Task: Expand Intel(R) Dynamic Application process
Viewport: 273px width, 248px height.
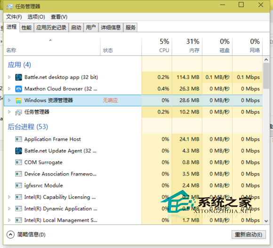Action: point(9,208)
